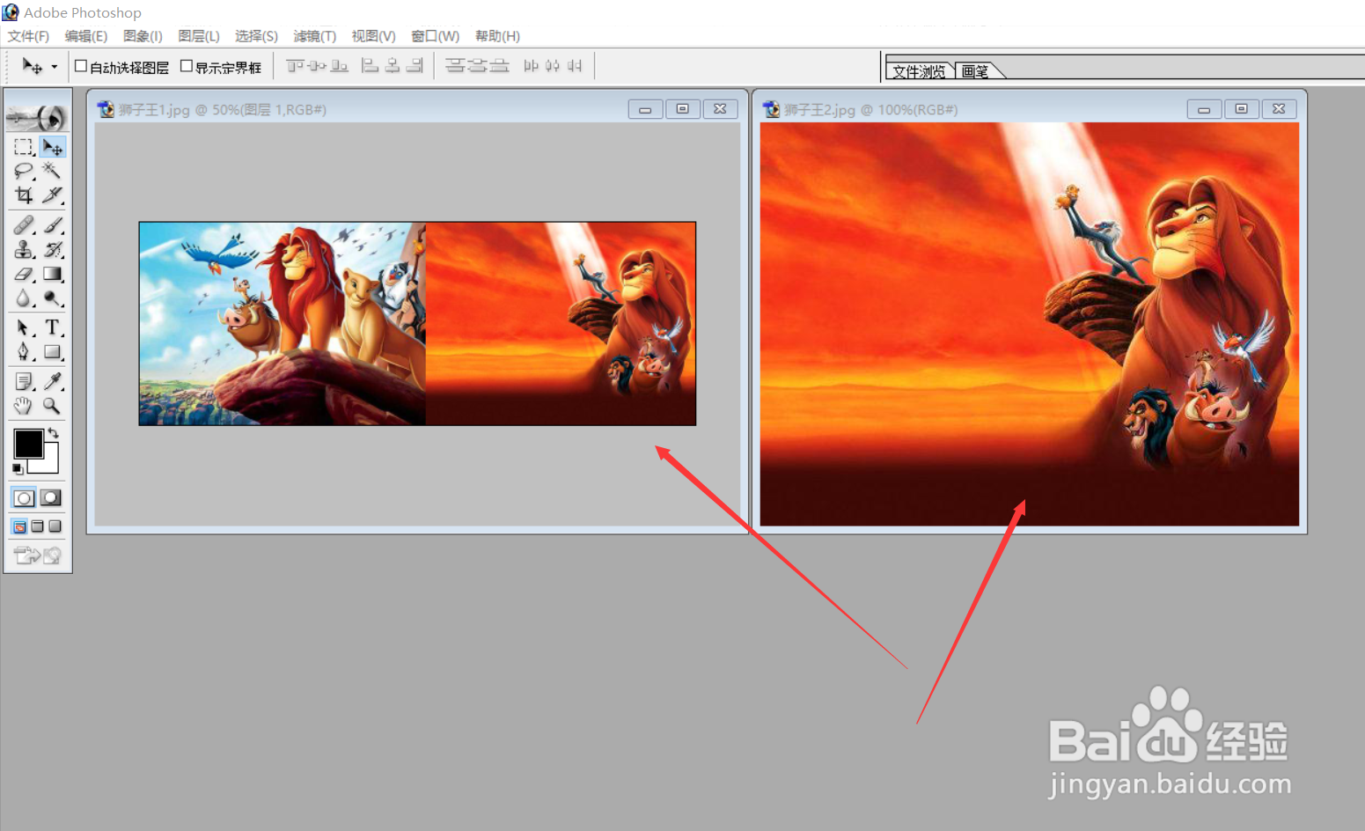Screen dimensions: 1365x831
Task: Open the 帮助(H) menu
Action: coord(497,36)
